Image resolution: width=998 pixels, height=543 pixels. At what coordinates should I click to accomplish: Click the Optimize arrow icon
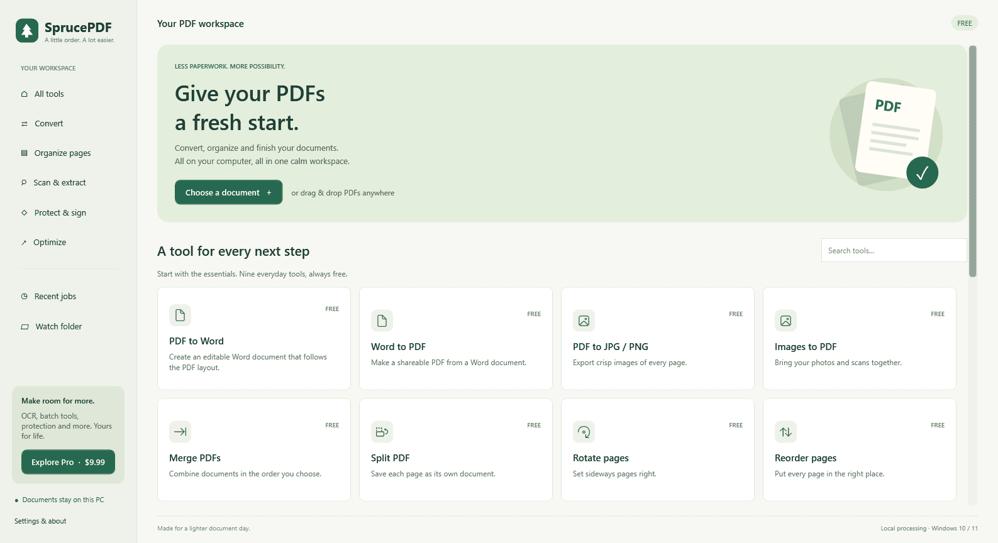pyautogui.click(x=24, y=243)
